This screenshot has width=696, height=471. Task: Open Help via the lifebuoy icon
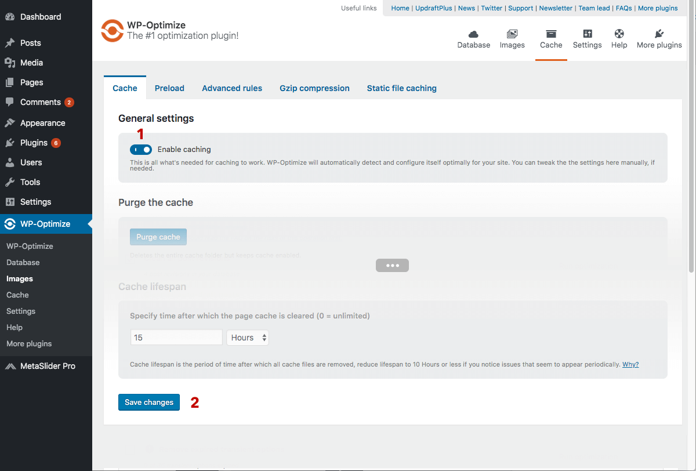point(619,34)
